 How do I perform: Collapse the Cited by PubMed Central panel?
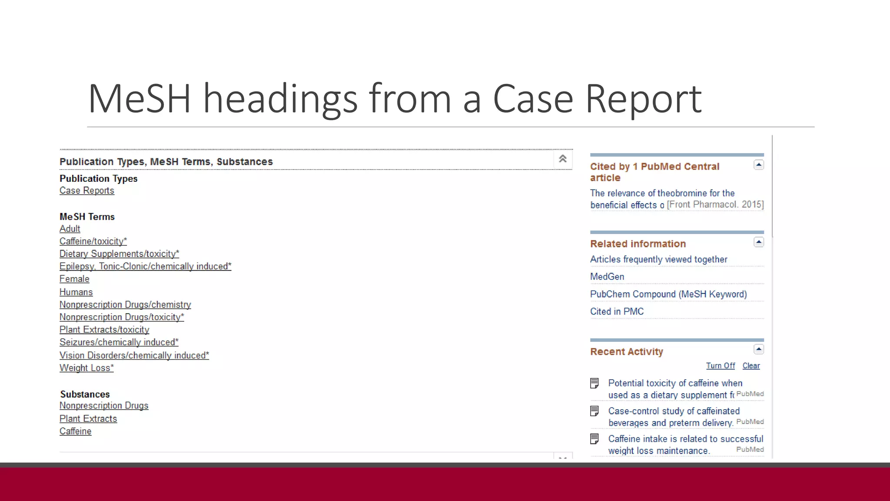(759, 165)
